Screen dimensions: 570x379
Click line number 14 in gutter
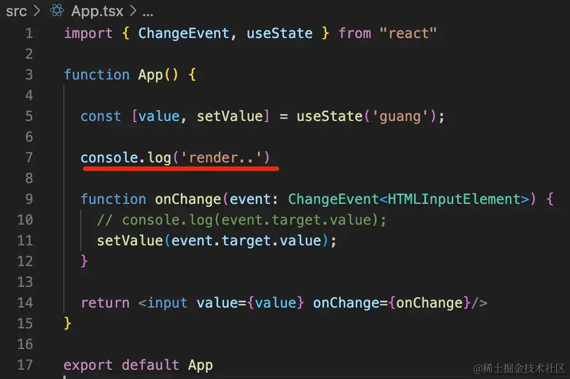(25, 303)
